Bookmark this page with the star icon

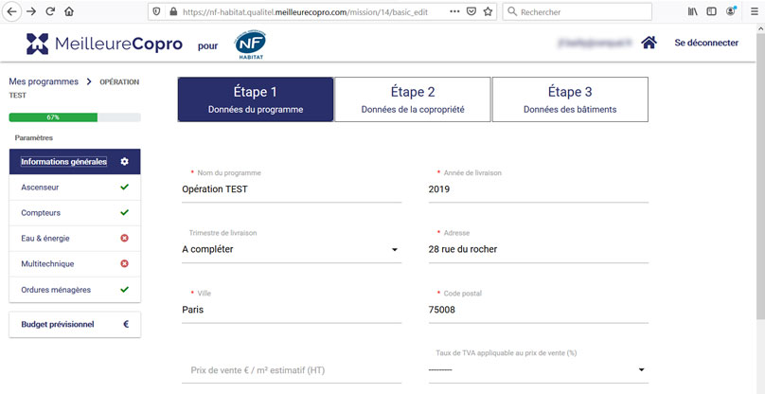tap(487, 11)
